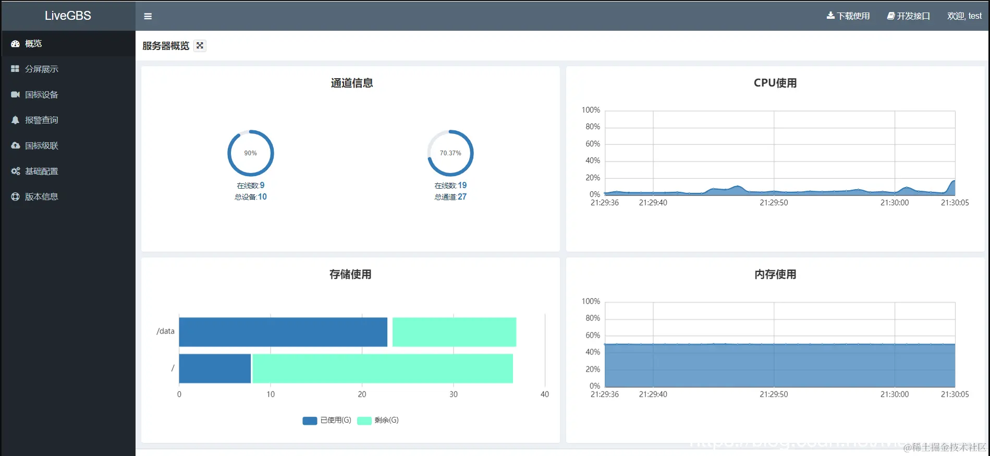
Task: Click the download icon beside 下载使用
Action: [x=830, y=16]
